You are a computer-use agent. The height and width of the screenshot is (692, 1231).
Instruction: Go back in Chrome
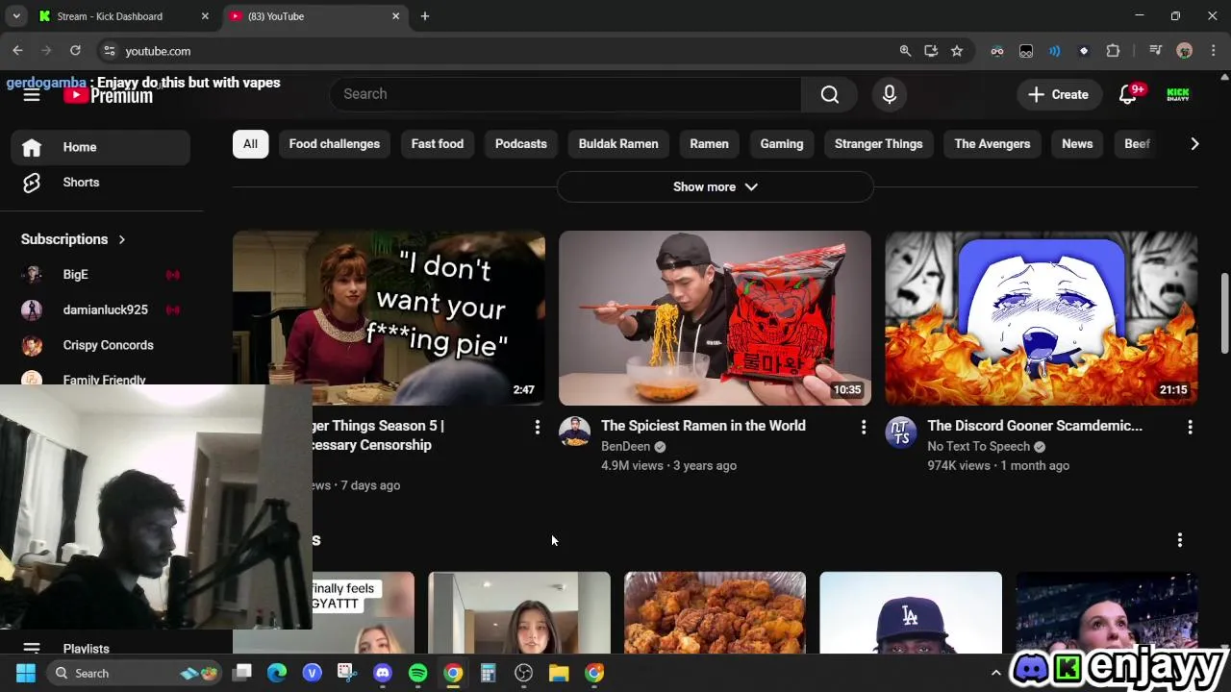pyautogui.click(x=17, y=51)
